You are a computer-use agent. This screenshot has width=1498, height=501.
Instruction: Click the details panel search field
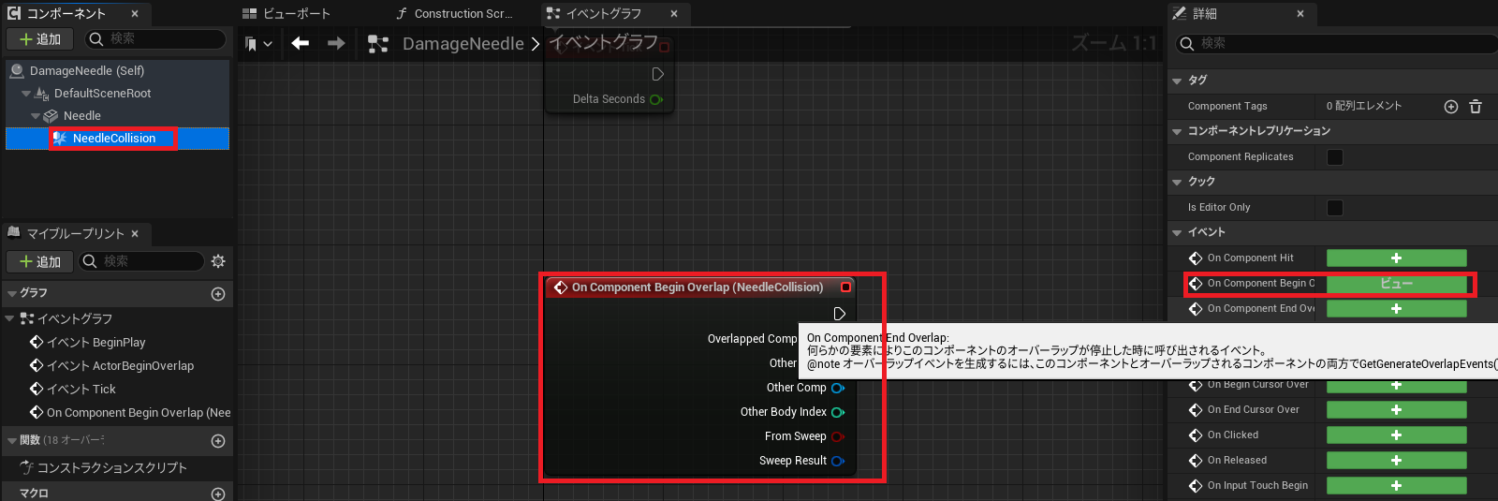[1339, 43]
